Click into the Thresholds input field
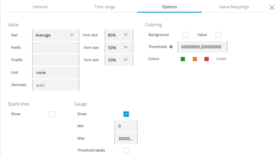Image resolution: width=279 pixels, height=157 pixels. [202, 47]
